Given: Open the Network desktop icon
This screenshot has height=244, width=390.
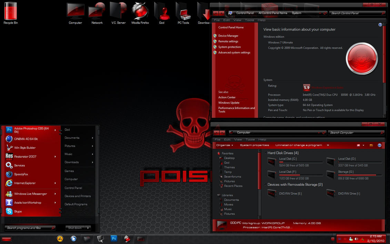Looking at the screenshot, I should pyautogui.click(x=97, y=13).
